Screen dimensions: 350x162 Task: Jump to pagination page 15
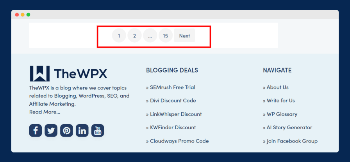(x=165, y=35)
